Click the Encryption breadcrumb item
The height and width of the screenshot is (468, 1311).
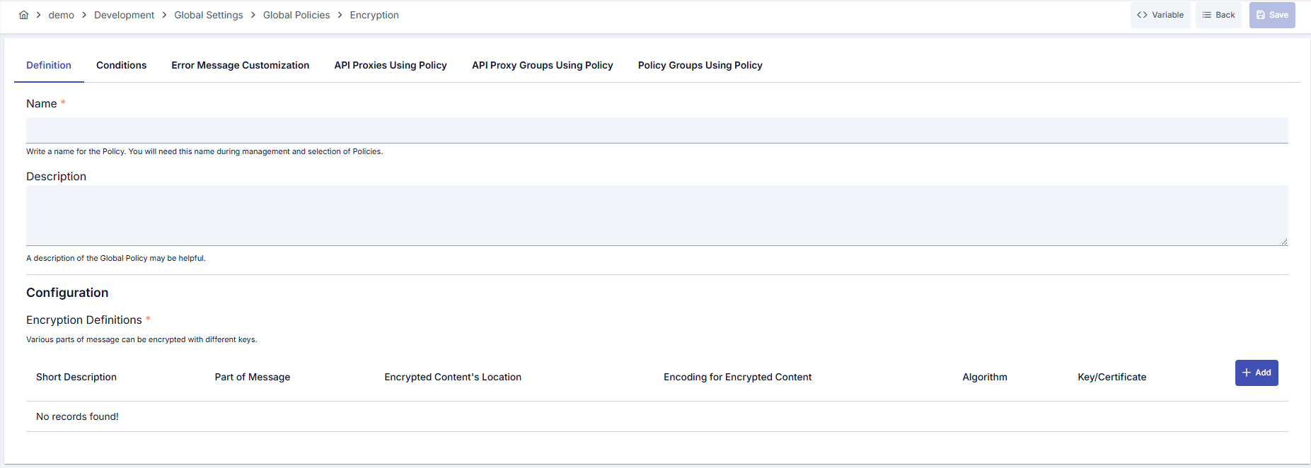374,15
